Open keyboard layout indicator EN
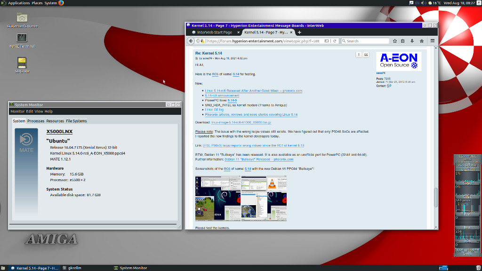Viewport: 482px width, 271px height. (x=417, y=3)
